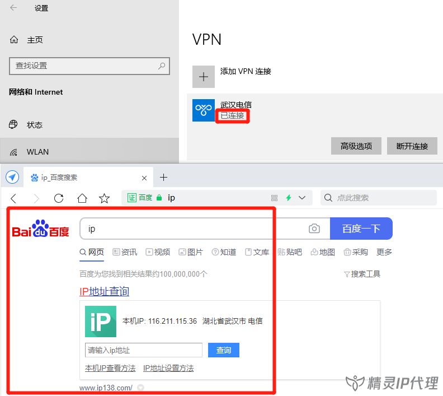The height and width of the screenshot is (396, 443).
Task: Expand the address bar dropdown chevron
Action: [x=303, y=198]
